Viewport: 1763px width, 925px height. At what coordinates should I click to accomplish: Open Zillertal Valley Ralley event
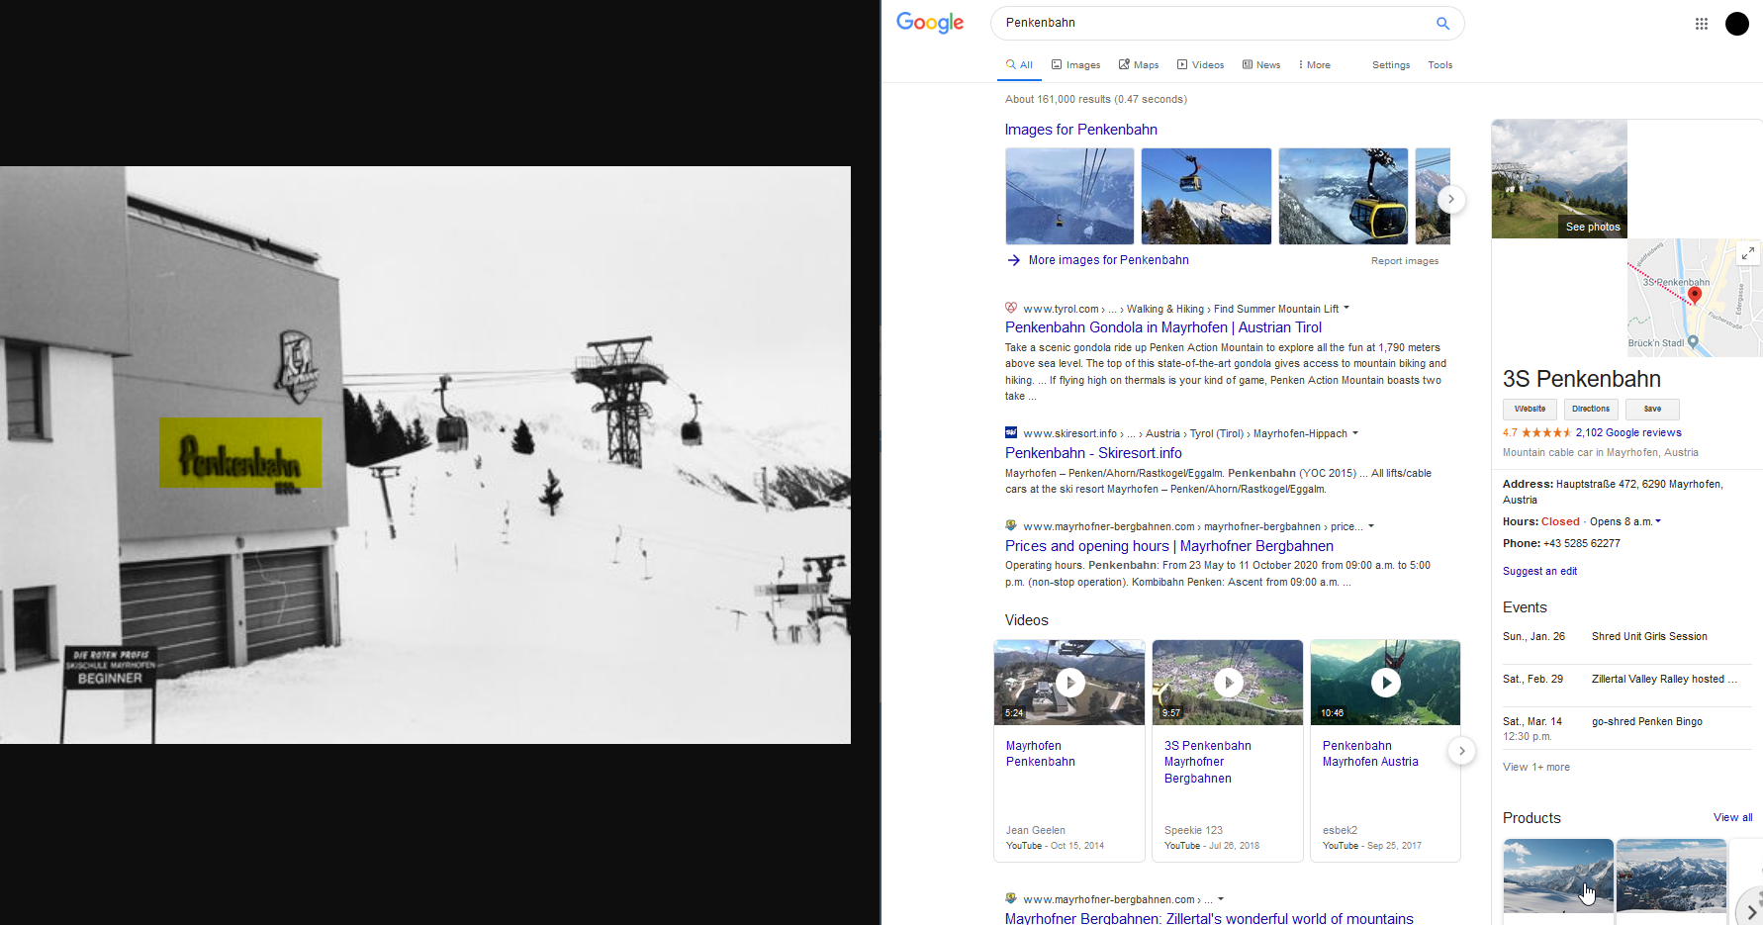point(1664,679)
